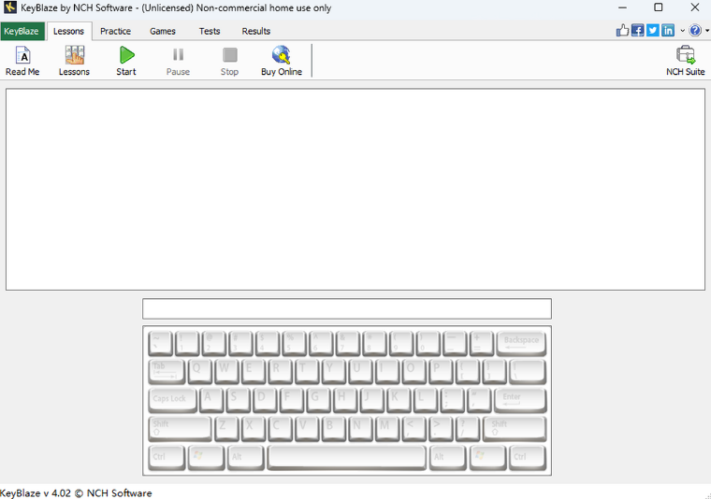Open the KeyBlaze main menu
The height and width of the screenshot is (499, 711).
click(22, 31)
